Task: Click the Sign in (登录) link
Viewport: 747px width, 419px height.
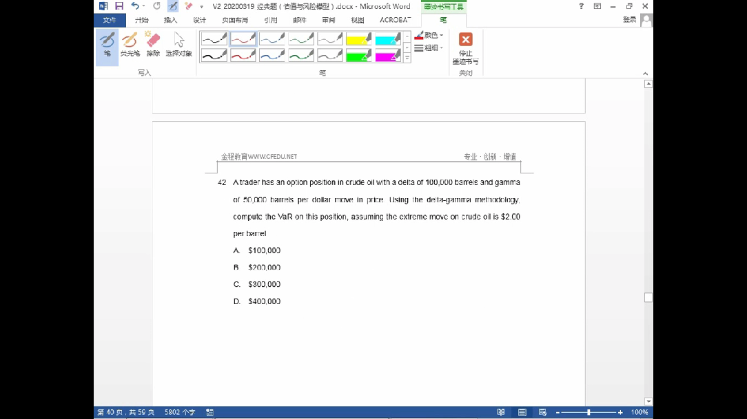Action: pos(629,20)
